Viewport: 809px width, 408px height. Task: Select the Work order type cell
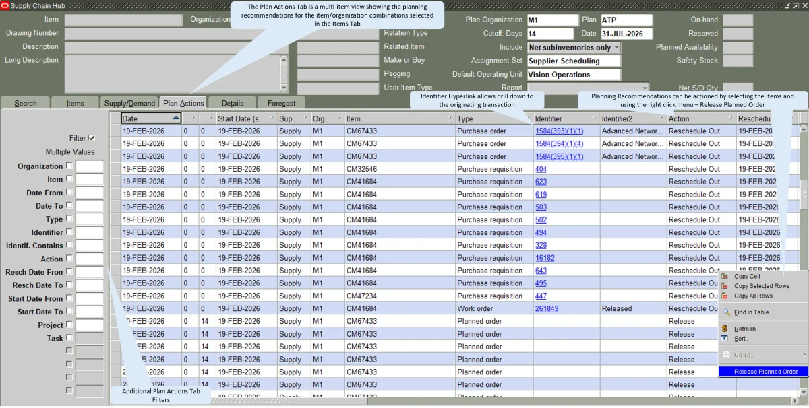(494, 308)
